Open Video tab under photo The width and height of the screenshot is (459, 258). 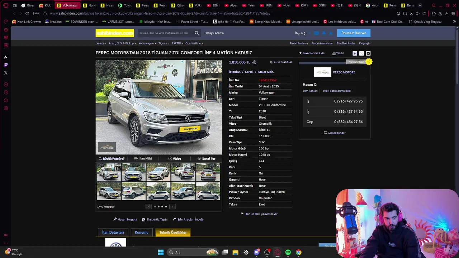coord(175,159)
